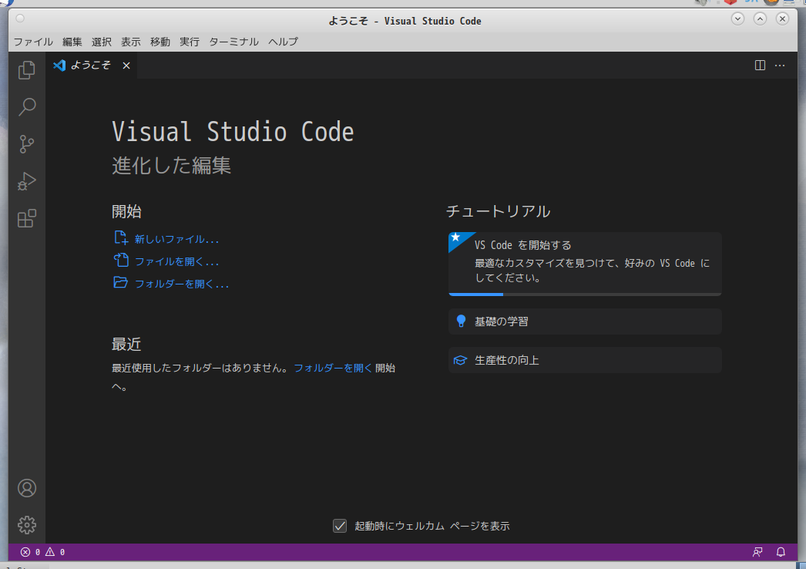Open the Extensions view
This screenshot has height=569, width=806.
[27, 218]
